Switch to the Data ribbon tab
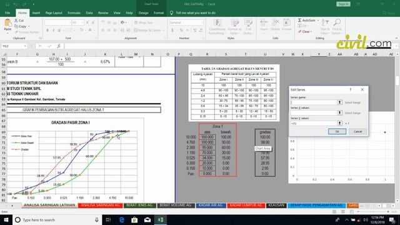Viewport: 400px width, 225px height. coord(89,12)
